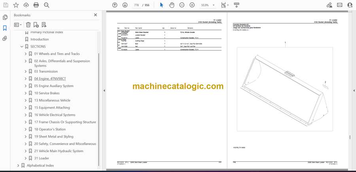
Task: Click the bucket parts diagram on right page
Action: 285,89
